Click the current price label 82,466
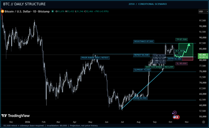The image size is (209, 128). pos(203,55)
